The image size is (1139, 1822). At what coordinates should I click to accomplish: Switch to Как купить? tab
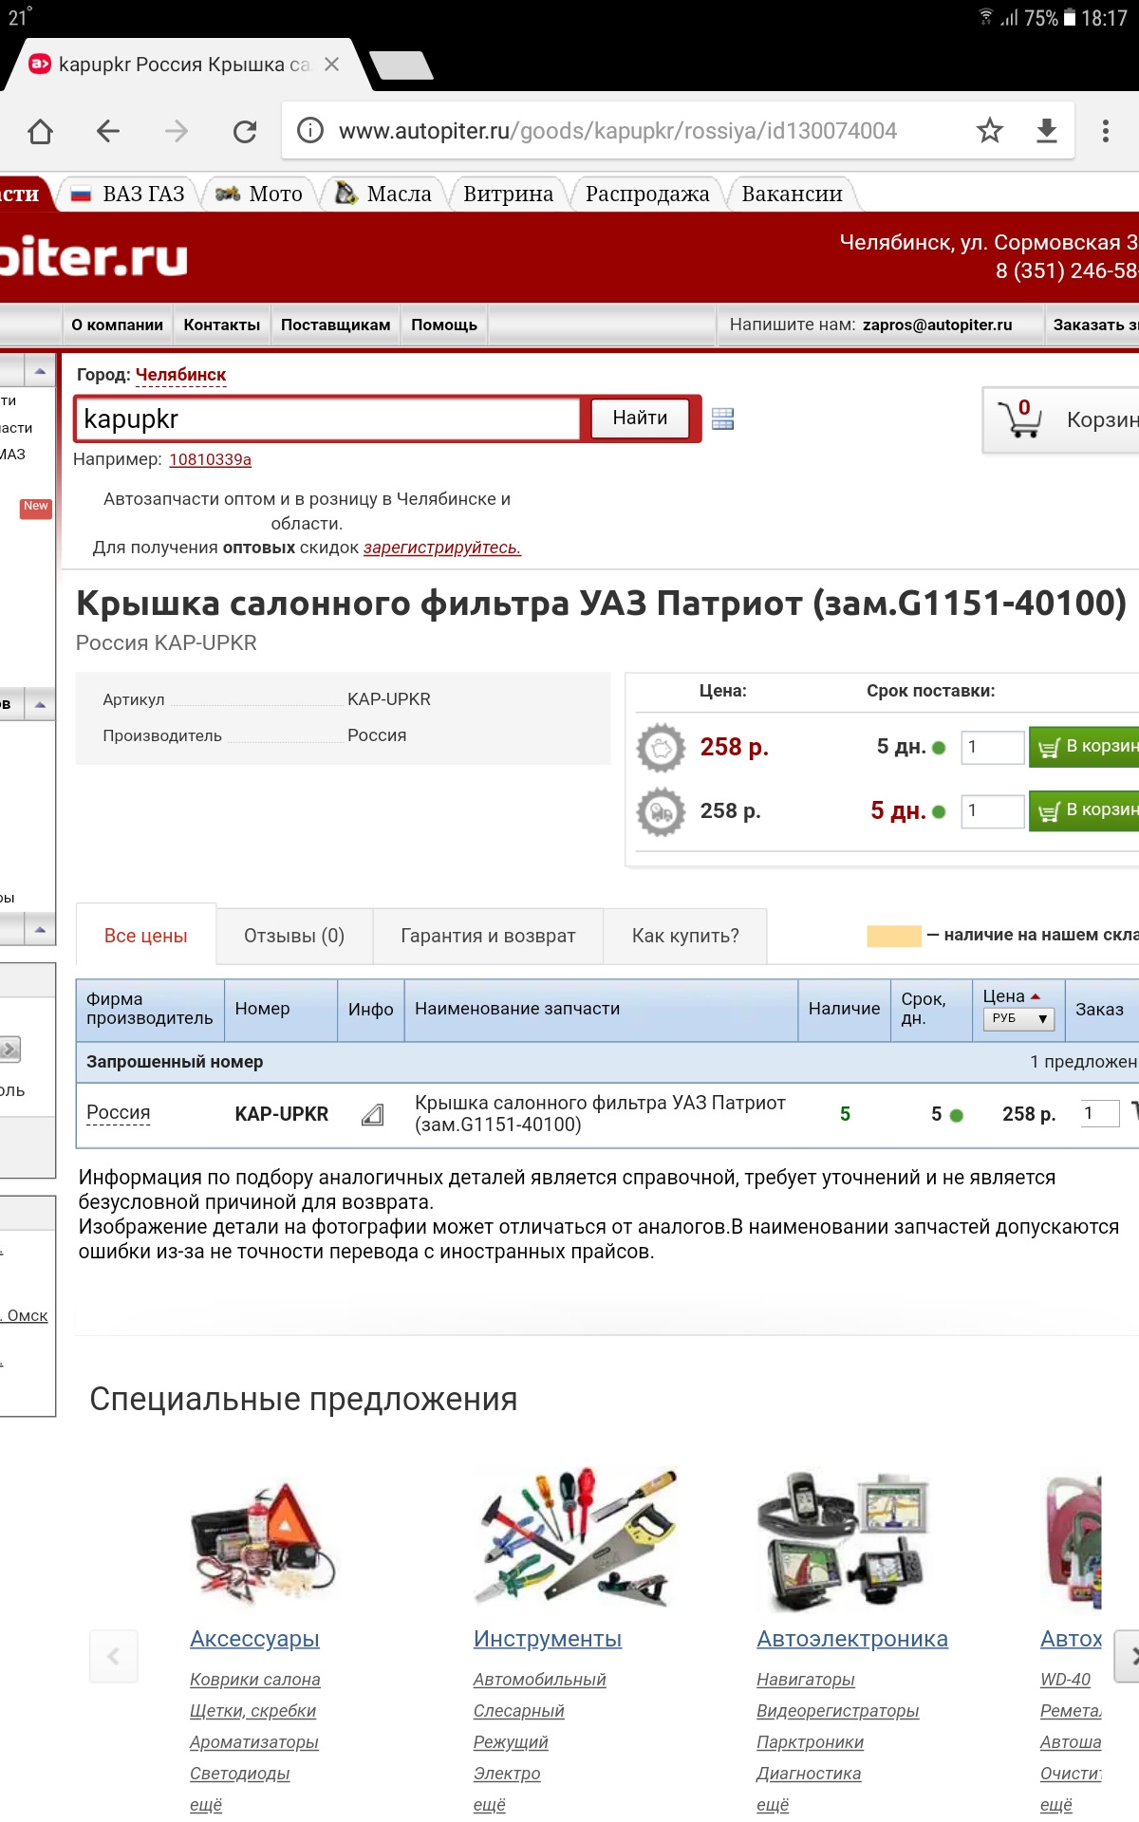[685, 936]
